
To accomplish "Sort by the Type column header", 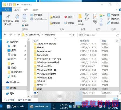I will point(104,41).
